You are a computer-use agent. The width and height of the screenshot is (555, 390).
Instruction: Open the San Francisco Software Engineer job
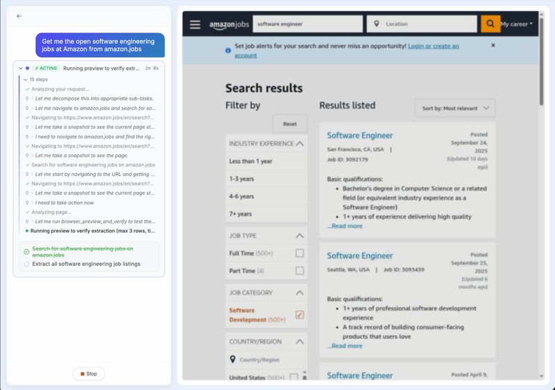(359, 135)
